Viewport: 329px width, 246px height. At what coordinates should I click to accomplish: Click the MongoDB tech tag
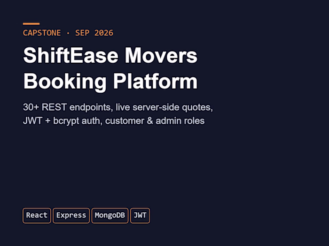click(x=110, y=216)
